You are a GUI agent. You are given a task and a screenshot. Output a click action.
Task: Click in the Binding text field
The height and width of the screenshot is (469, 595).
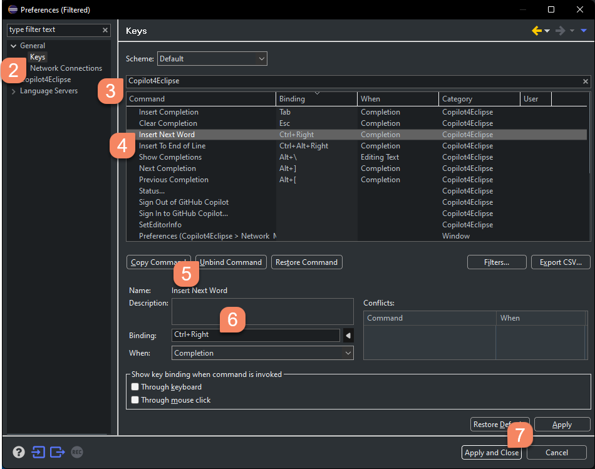coord(256,334)
